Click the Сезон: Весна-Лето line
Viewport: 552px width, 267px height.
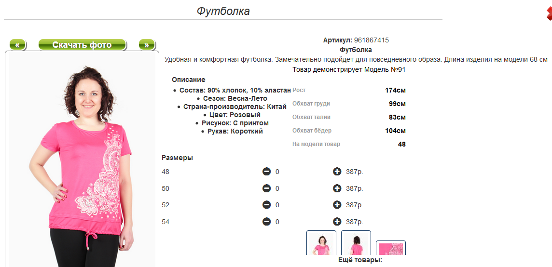click(235, 98)
